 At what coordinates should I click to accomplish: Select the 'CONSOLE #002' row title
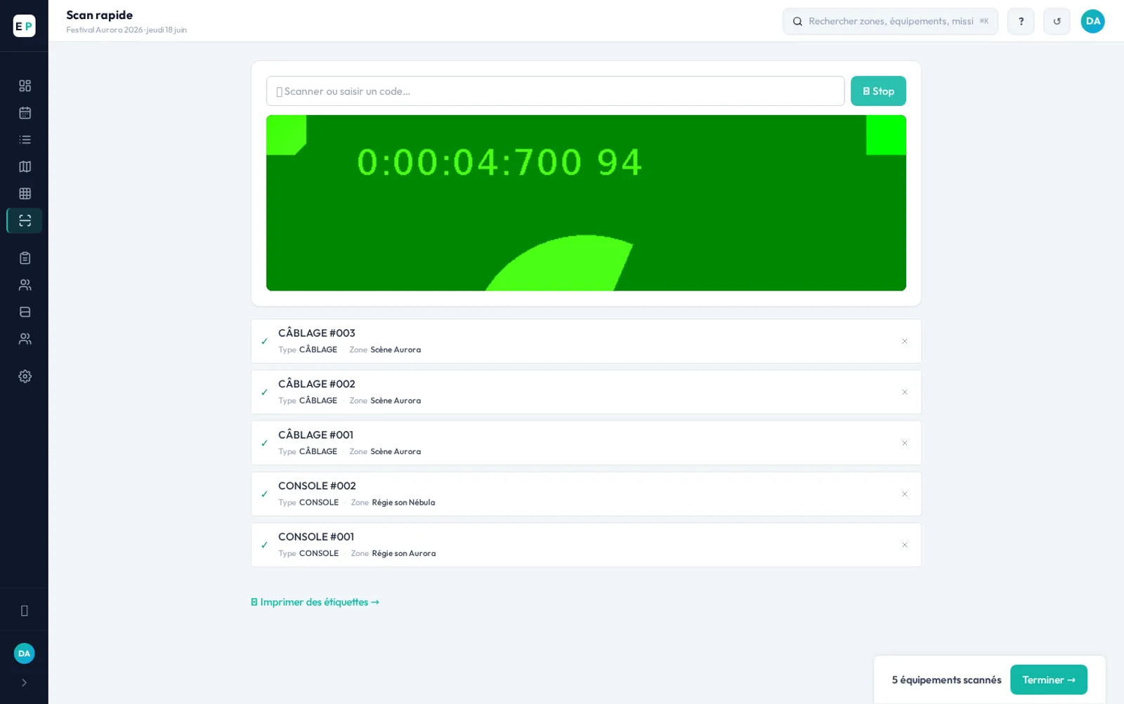tap(317, 486)
